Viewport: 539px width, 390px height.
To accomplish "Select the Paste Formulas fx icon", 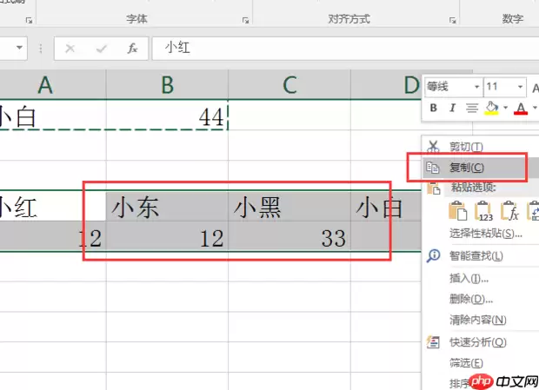I will [509, 211].
